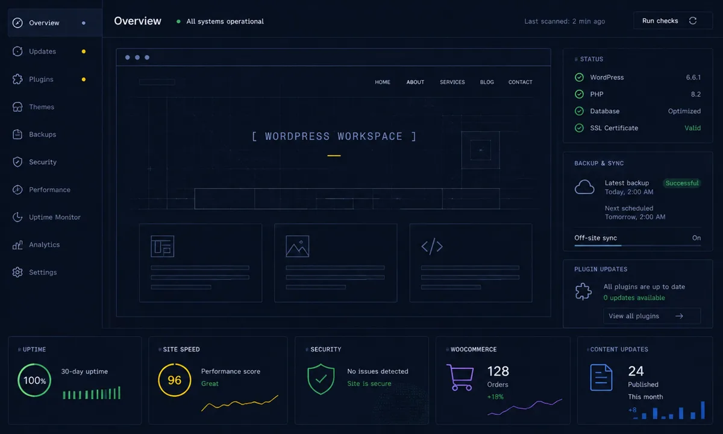Viewport: 723px width, 434px height.
Task: Click the Themes icon in sidebar
Action: (17, 107)
